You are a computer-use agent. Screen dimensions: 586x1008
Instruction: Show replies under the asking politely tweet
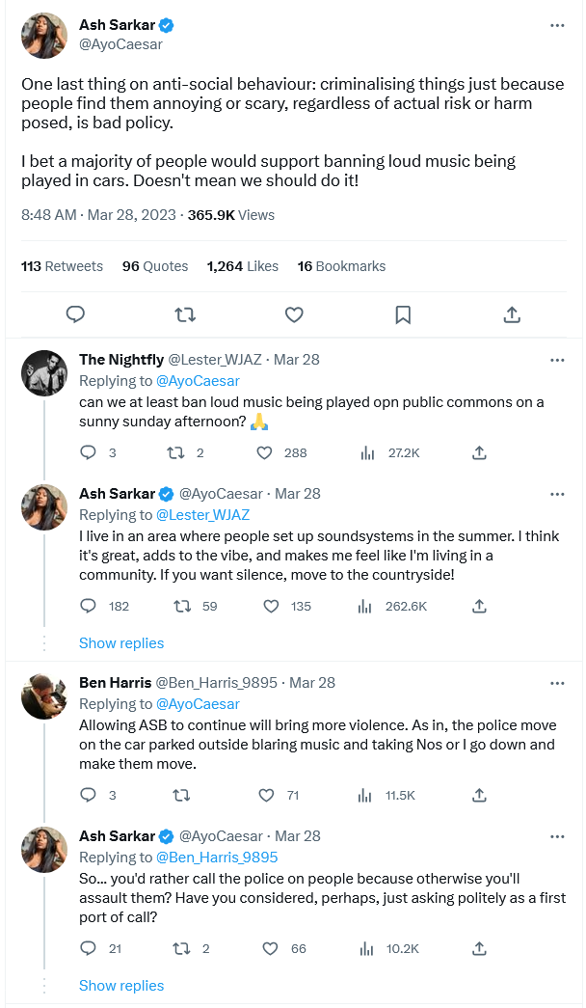121,986
